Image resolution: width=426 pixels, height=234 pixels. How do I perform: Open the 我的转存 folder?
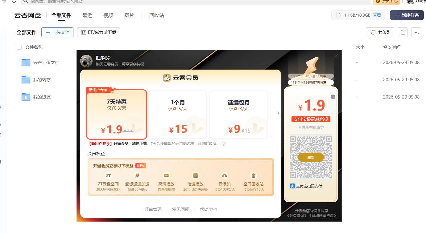tap(42, 80)
